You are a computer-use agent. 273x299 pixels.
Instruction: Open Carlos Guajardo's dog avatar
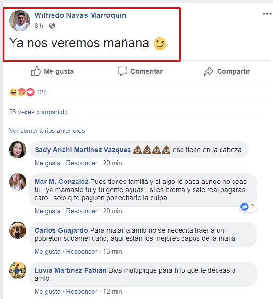[x=17, y=230]
